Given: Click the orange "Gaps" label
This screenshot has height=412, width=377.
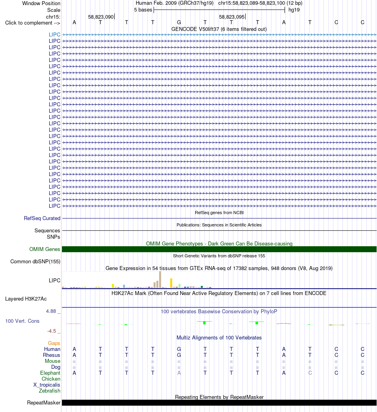Looking at the screenshot, I should click(x=54, y=343).
